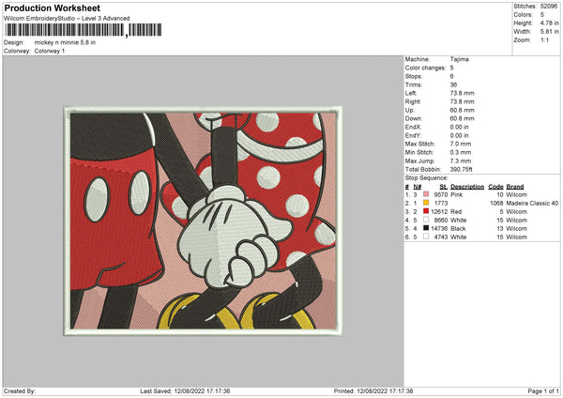Click the "Page 1 of 1" indicator

[543, 390]
